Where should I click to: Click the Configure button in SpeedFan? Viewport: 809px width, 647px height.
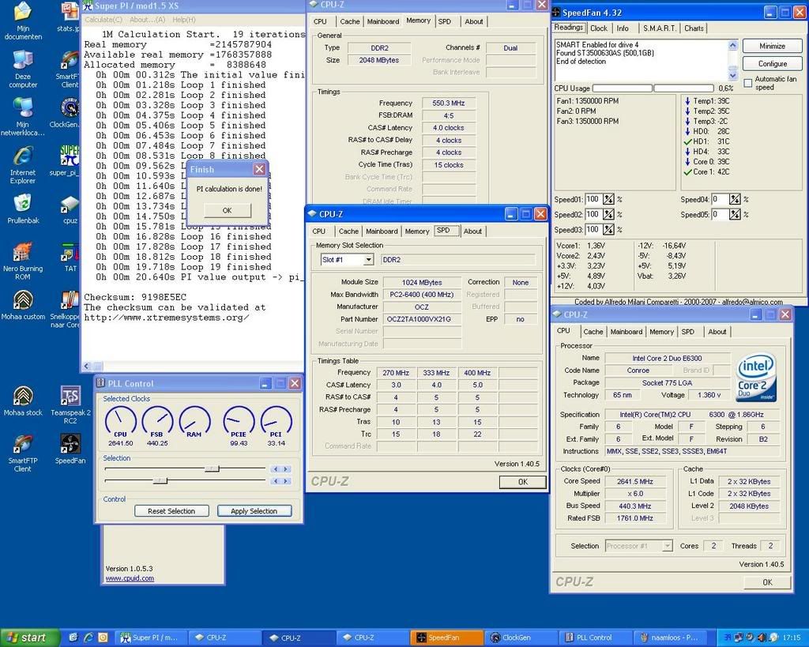pyautogui.click(x=772, y=63)
